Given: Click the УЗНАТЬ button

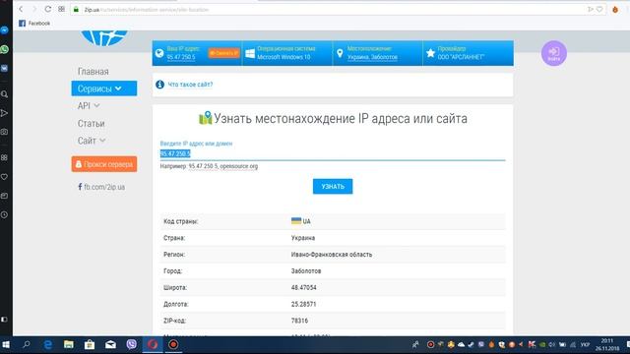Looking at the screenshot, I should coord(333,186).
